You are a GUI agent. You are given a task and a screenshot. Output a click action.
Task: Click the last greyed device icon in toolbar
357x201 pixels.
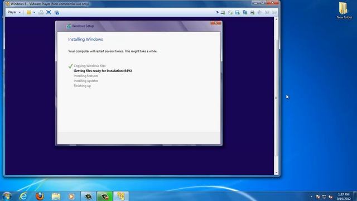coord(274,12)
